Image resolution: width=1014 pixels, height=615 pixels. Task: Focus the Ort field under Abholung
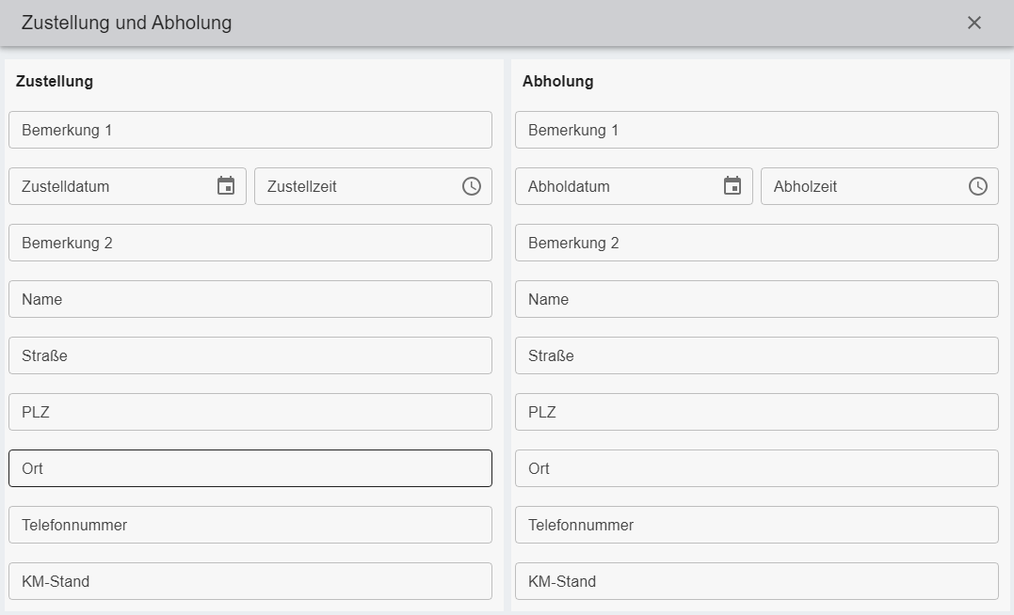tap(756, 468)
